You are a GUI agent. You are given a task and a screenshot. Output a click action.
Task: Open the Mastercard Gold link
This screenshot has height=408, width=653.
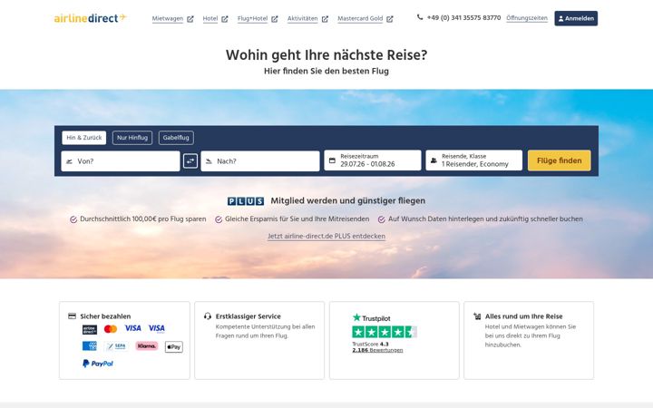click(360, 19)
